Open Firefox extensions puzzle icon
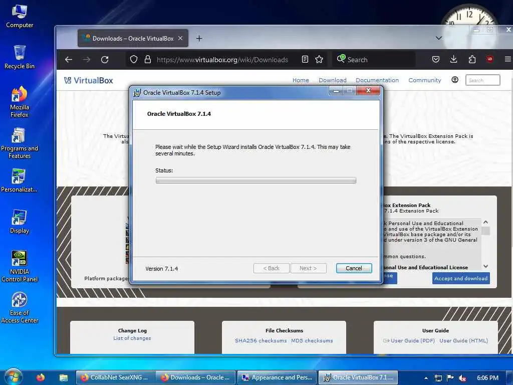 click(x=472, y=59)
